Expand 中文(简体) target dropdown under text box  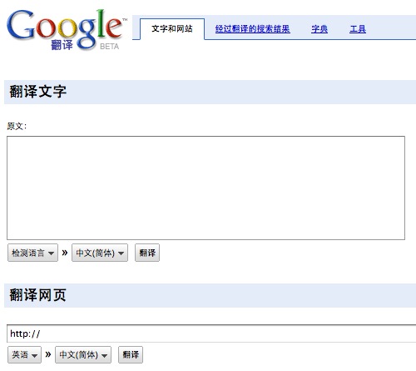pos(100,253)
